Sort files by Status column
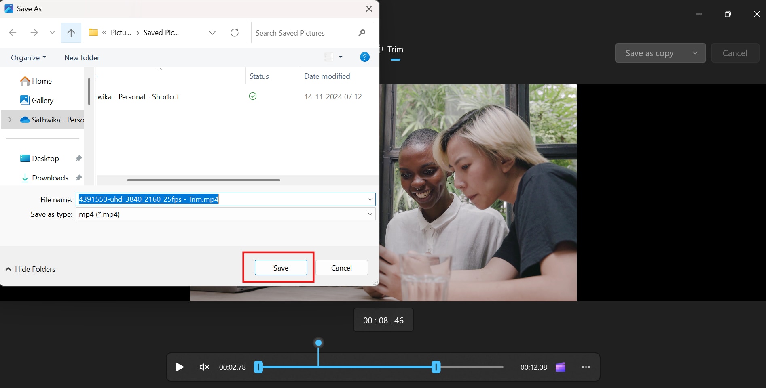 pos(259,76)
